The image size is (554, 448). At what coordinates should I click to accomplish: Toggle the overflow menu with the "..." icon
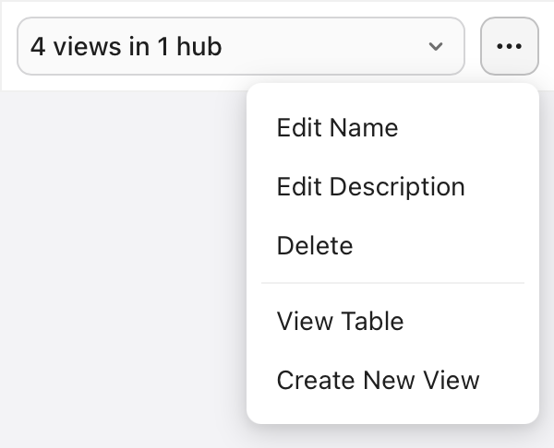(510, 46)
